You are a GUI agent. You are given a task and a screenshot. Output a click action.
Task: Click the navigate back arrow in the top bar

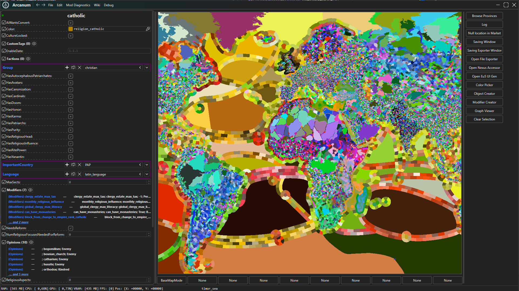click(x=38, y=5)
